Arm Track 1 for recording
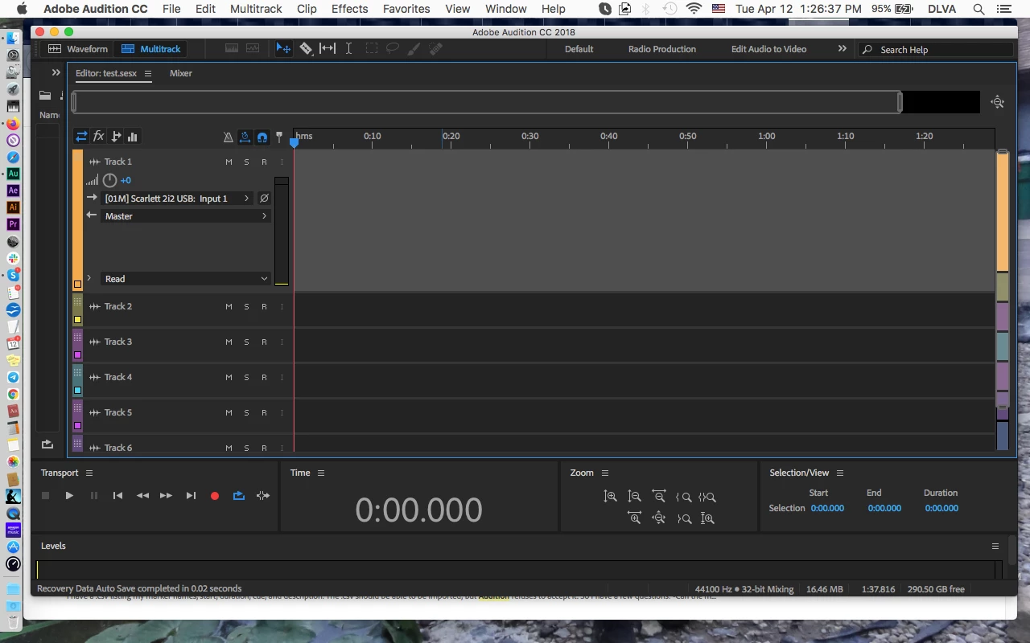Image resolution: width=1030 pixels, height=643 pixels. (264, 162)
